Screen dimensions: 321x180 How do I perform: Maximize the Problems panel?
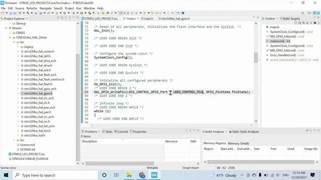click(198, 130)
